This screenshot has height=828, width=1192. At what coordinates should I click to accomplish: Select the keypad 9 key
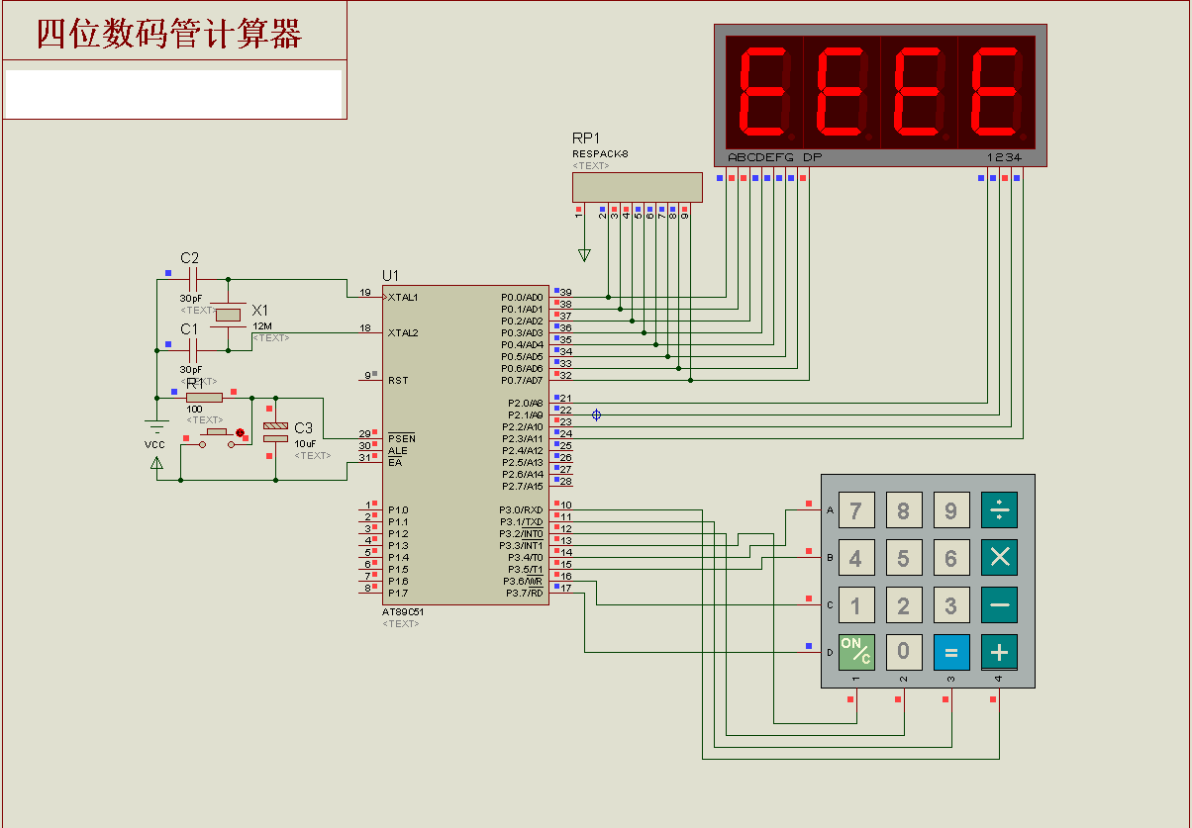point(951,510)
